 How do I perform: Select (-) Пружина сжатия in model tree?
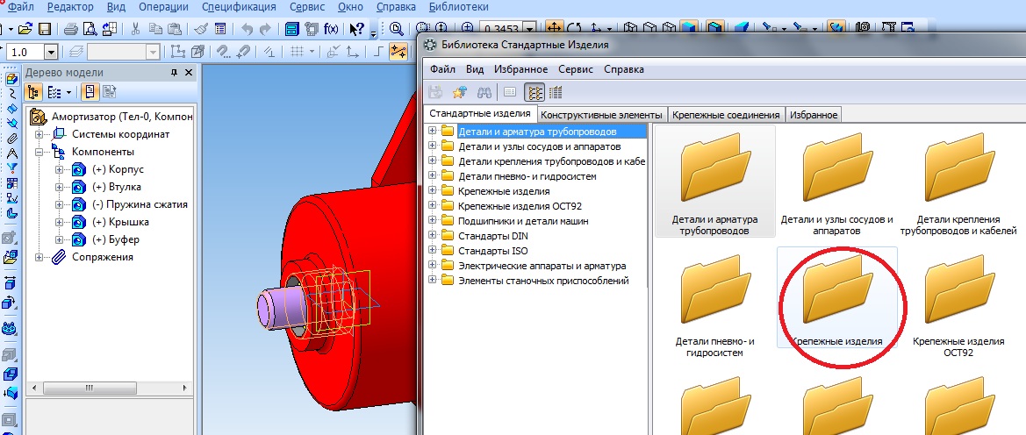[x=140, y=204]
